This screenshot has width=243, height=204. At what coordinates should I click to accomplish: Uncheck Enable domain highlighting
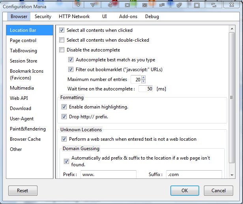point(64,107)
